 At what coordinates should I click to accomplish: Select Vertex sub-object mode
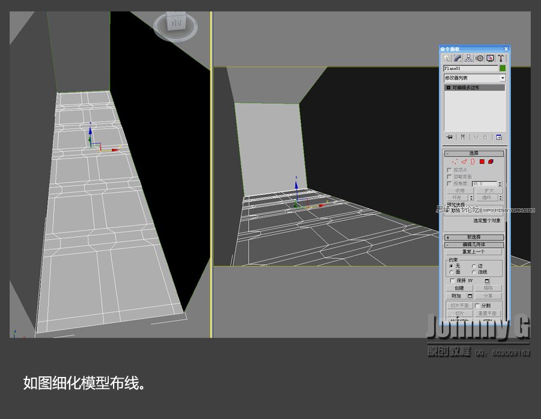[x=454, y=161]
